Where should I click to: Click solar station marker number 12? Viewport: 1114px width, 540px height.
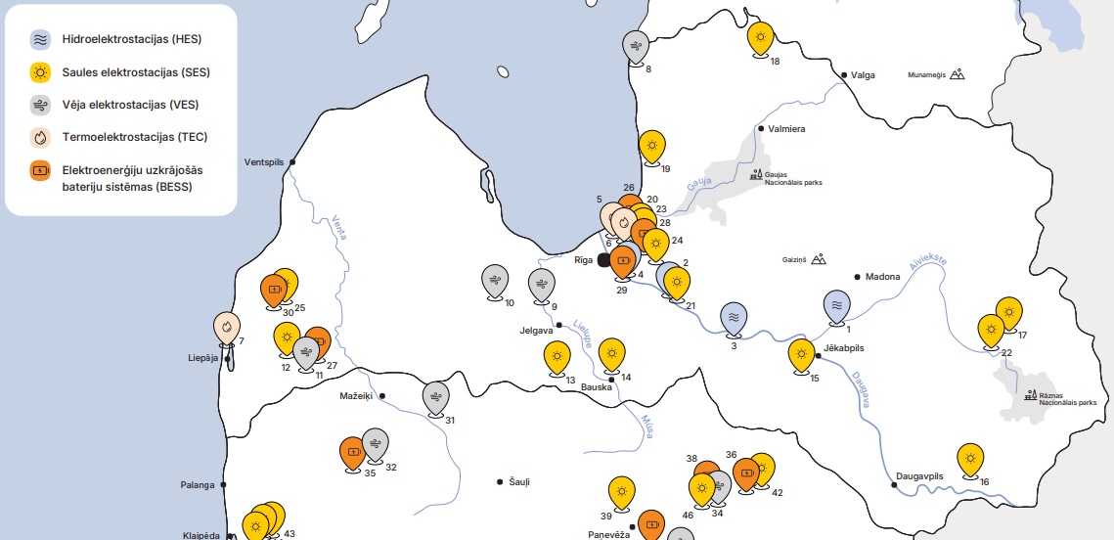coord(287,338)
